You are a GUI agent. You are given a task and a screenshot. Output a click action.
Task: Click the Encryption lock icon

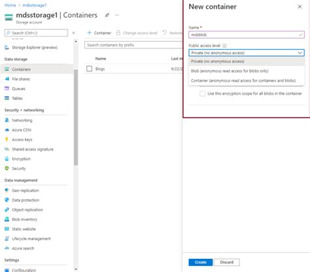7,159
